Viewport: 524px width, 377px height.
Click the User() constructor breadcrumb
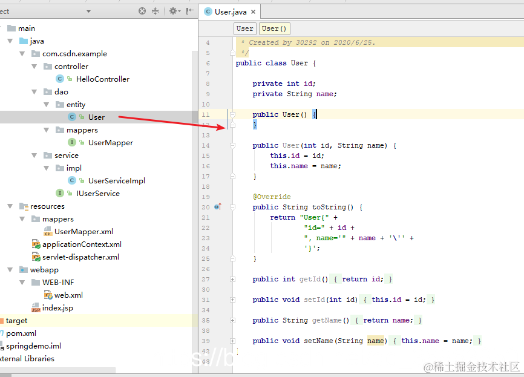(x=274, y=28)
